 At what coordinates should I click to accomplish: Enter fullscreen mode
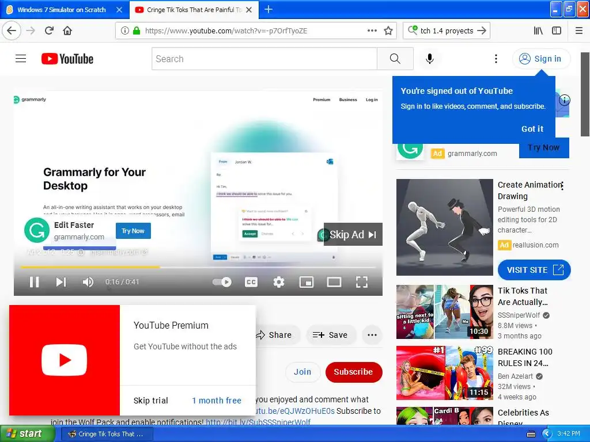click(362, 282)
